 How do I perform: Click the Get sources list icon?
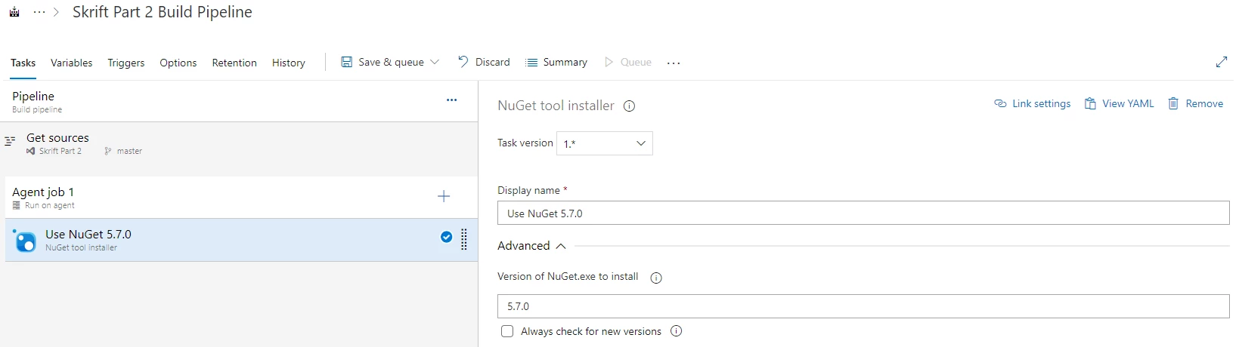coord(10,141)
